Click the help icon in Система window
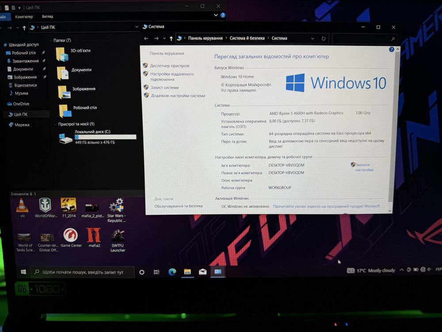 click(391, 50)
